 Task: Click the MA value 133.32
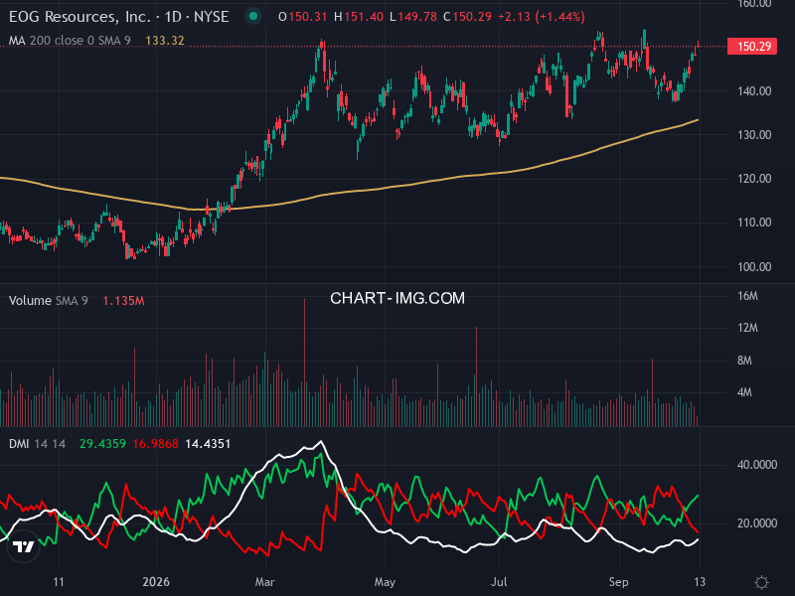point(165,41)
